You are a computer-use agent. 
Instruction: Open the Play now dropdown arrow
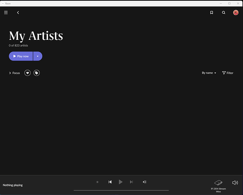(x=38, y=56)
